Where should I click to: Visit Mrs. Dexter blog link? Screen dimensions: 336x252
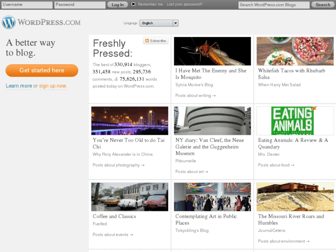click(269, 154)
